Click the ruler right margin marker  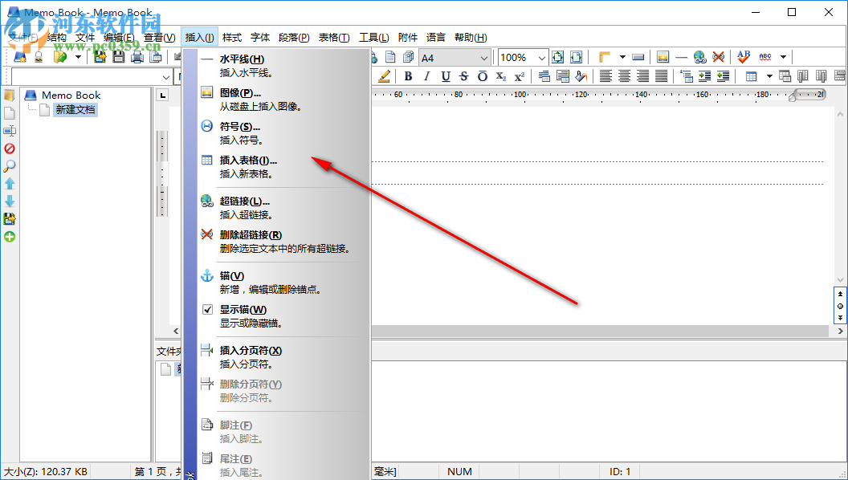point(793,96)
